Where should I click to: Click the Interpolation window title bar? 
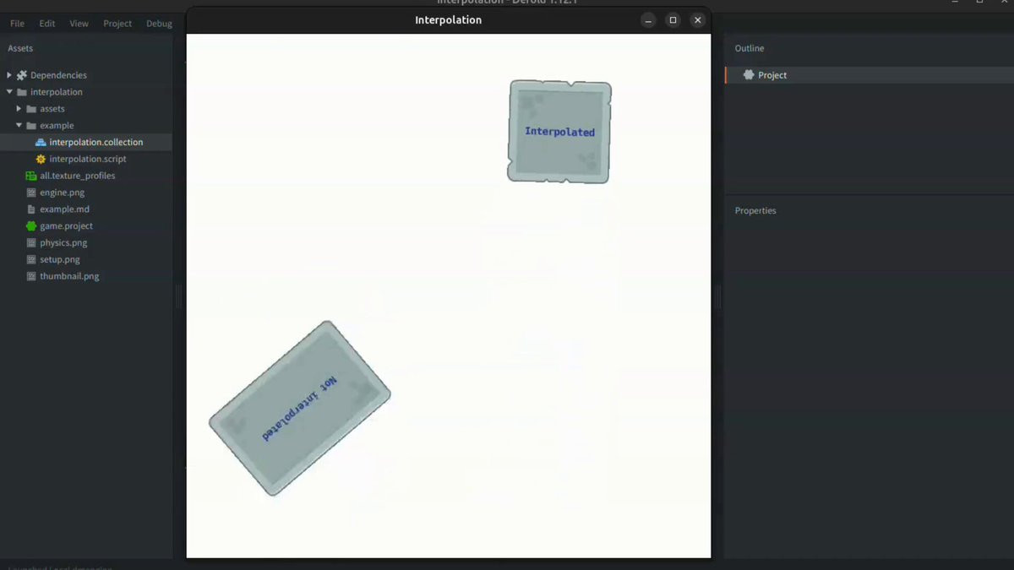click(448, 20)
